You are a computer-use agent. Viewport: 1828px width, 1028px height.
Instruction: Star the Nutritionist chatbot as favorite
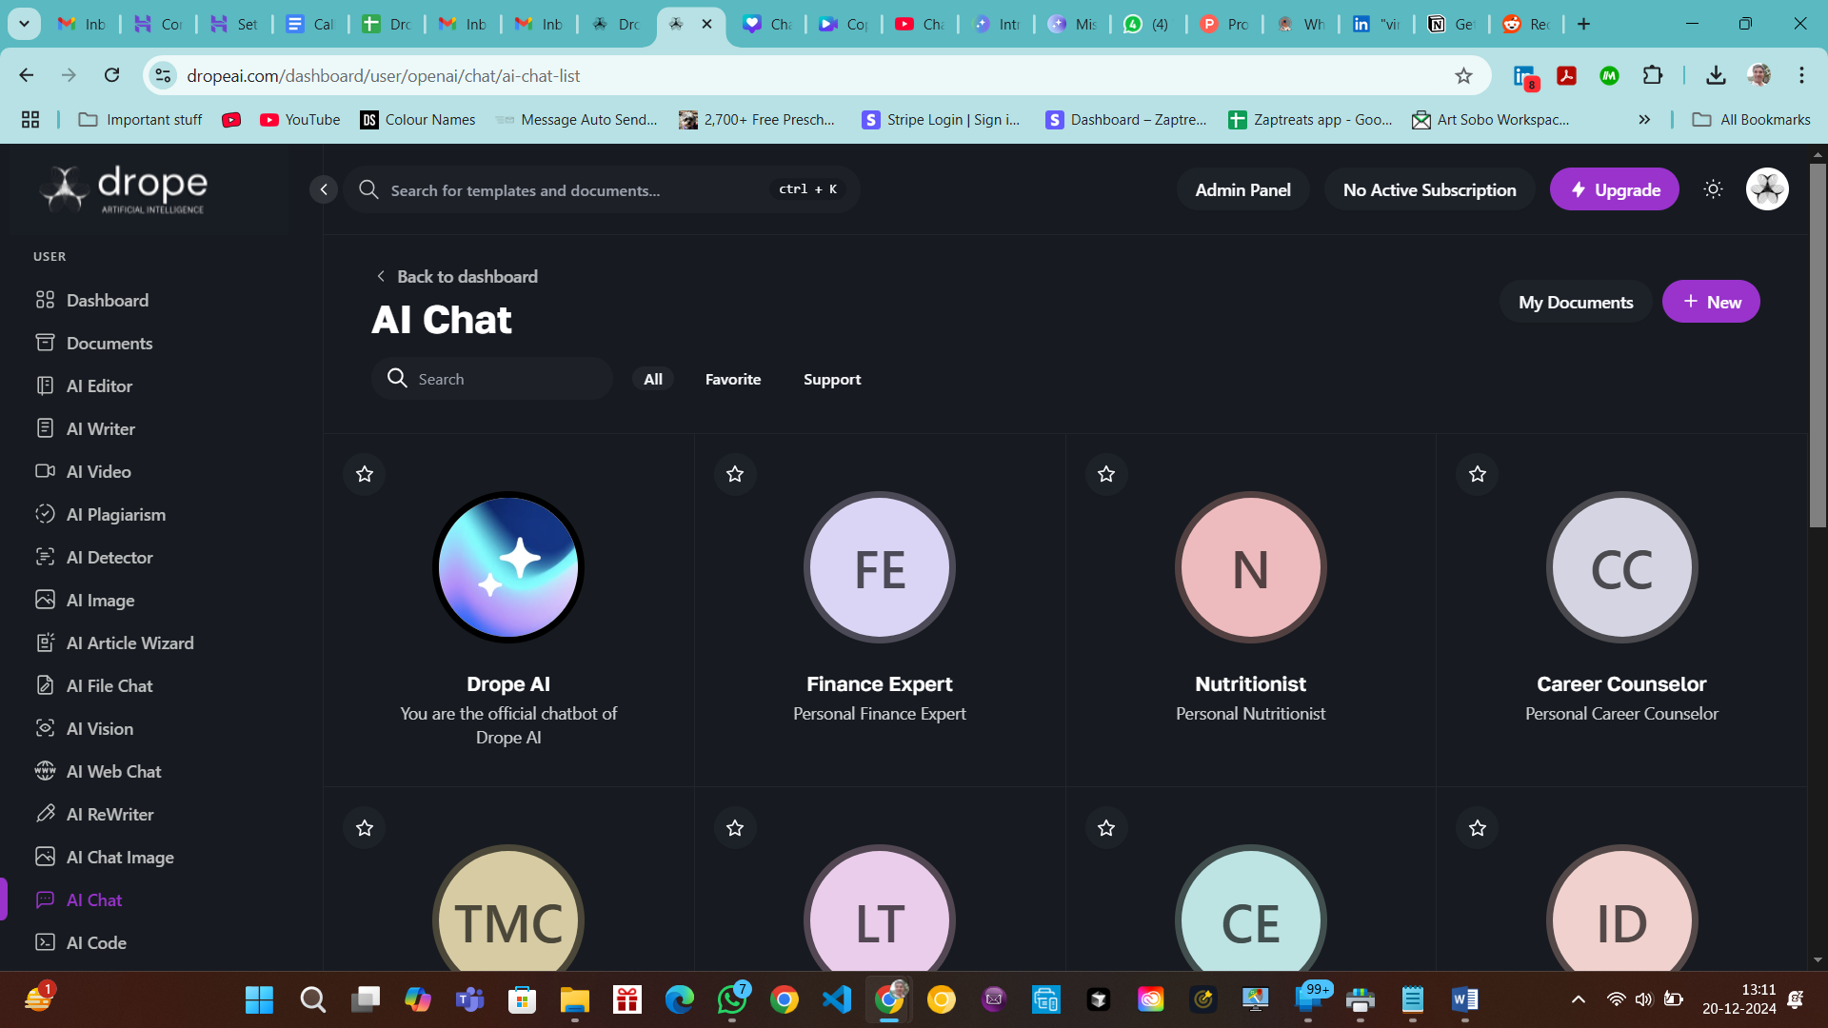(x=1105, y=474)
